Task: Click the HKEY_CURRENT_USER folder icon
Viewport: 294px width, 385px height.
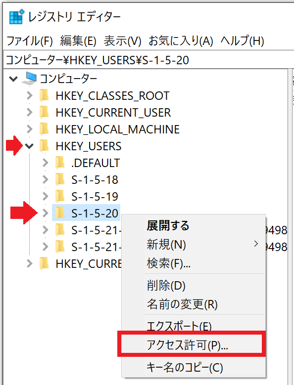Action: 44,113
